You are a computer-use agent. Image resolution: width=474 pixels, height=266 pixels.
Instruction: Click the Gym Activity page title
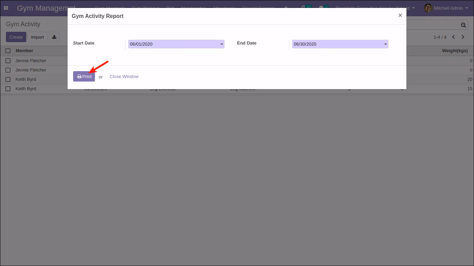tap(23, 24)
